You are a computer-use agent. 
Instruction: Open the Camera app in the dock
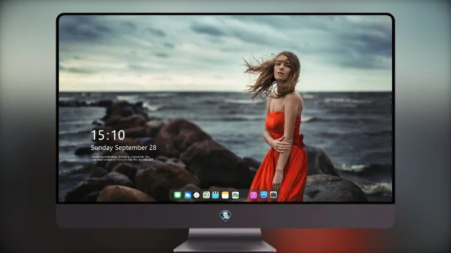[x=274, y=195]
